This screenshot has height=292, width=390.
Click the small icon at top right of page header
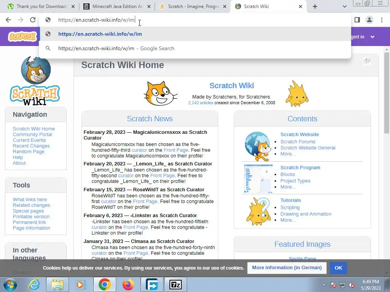367,61
